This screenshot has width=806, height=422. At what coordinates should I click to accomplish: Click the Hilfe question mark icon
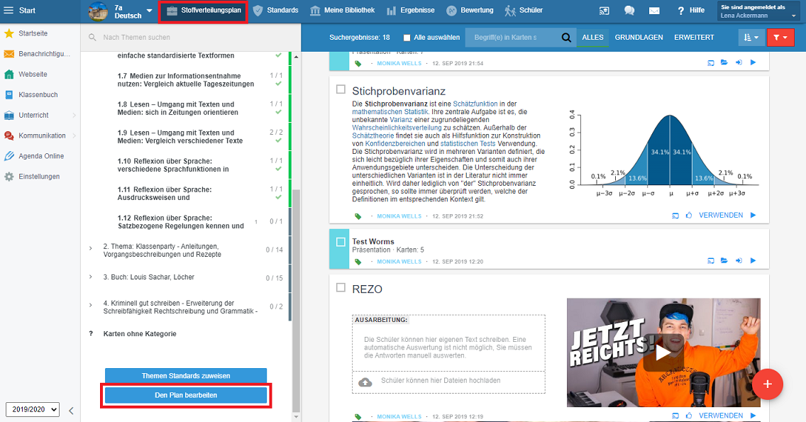click(680, 10)
